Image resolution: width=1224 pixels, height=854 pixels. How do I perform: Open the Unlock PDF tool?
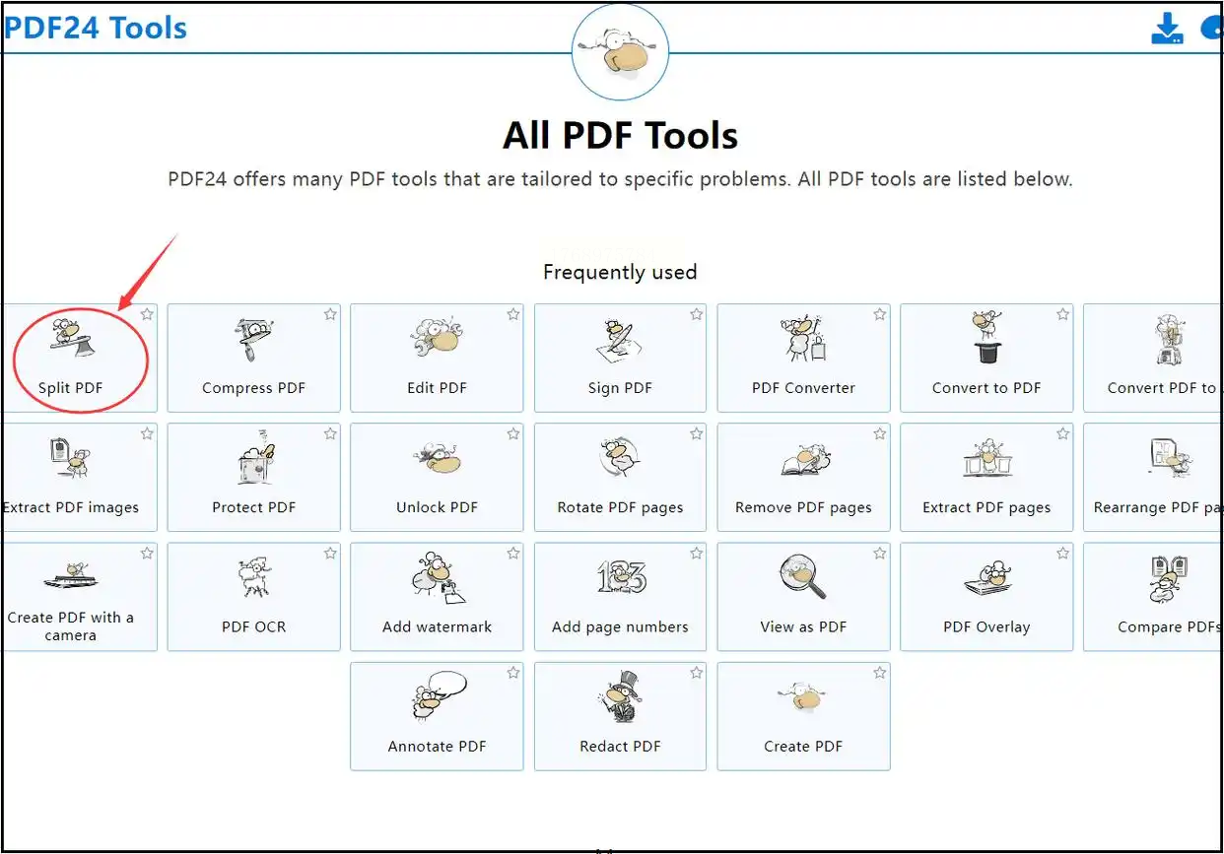tap(437, 478)
